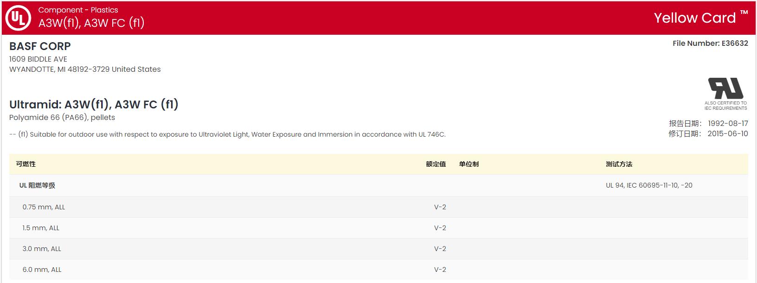Screen dimensions: 757x283
Task: Click the ALSO CERTIFIED TO IEC REQUIREMENTS caption
Action: click(725, 106)
